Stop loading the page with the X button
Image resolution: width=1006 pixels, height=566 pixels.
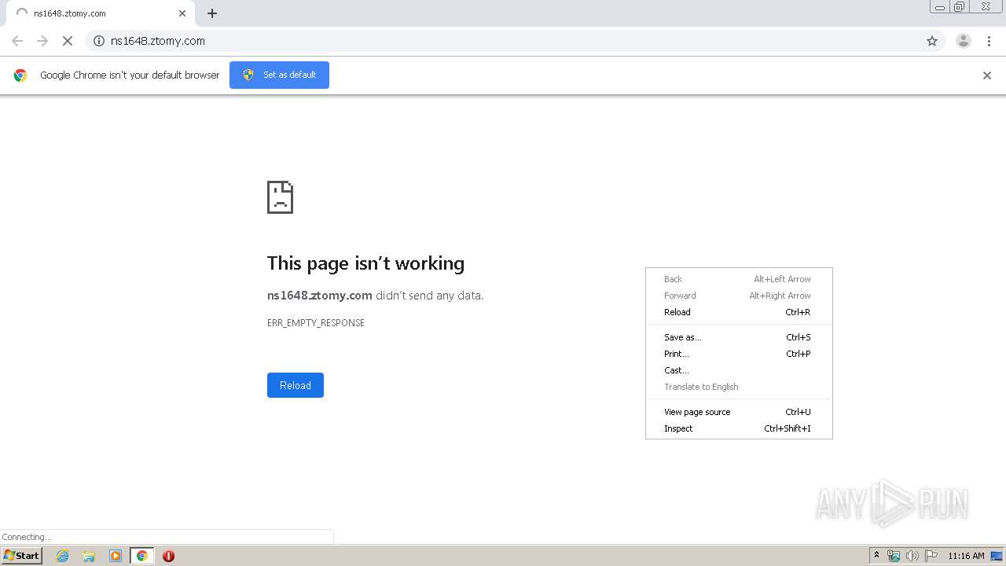pyautogui.click(x=68, y=41)
